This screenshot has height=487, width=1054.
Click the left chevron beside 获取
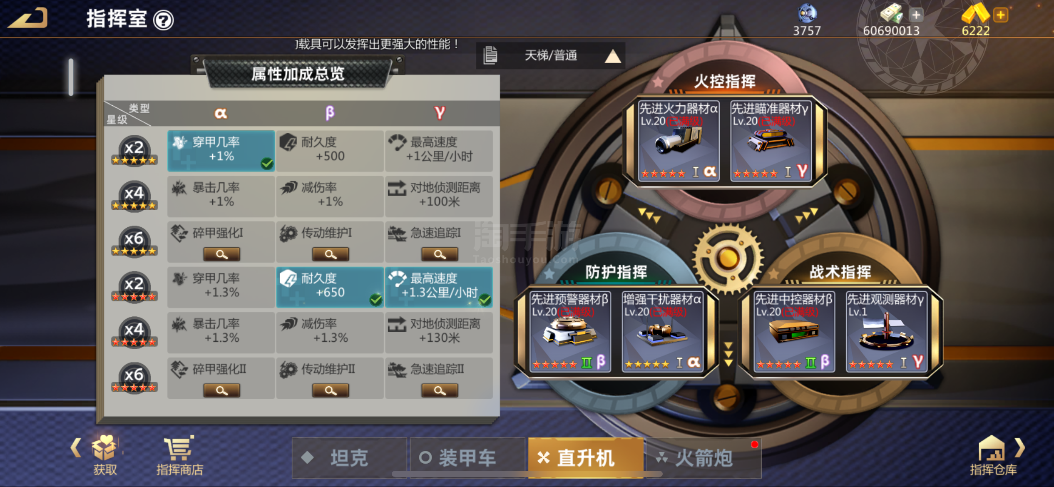point(76,448)
